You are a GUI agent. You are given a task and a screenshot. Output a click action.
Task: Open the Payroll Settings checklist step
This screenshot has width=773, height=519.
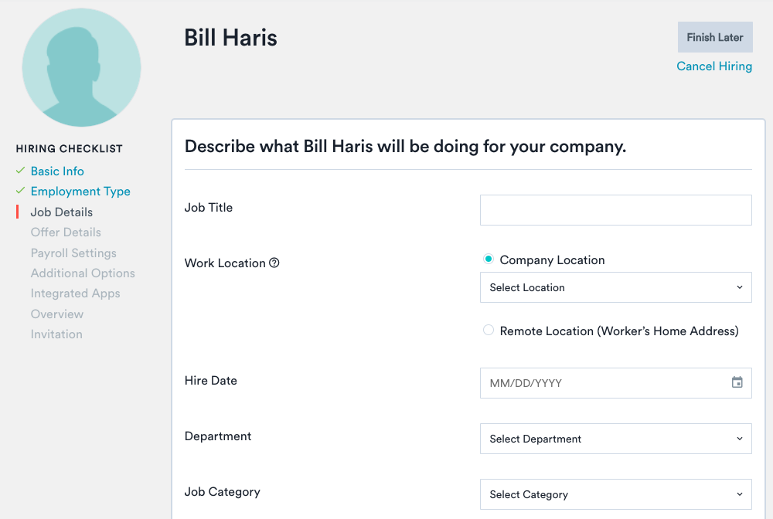pyautogui.click(x=73, y=253)
